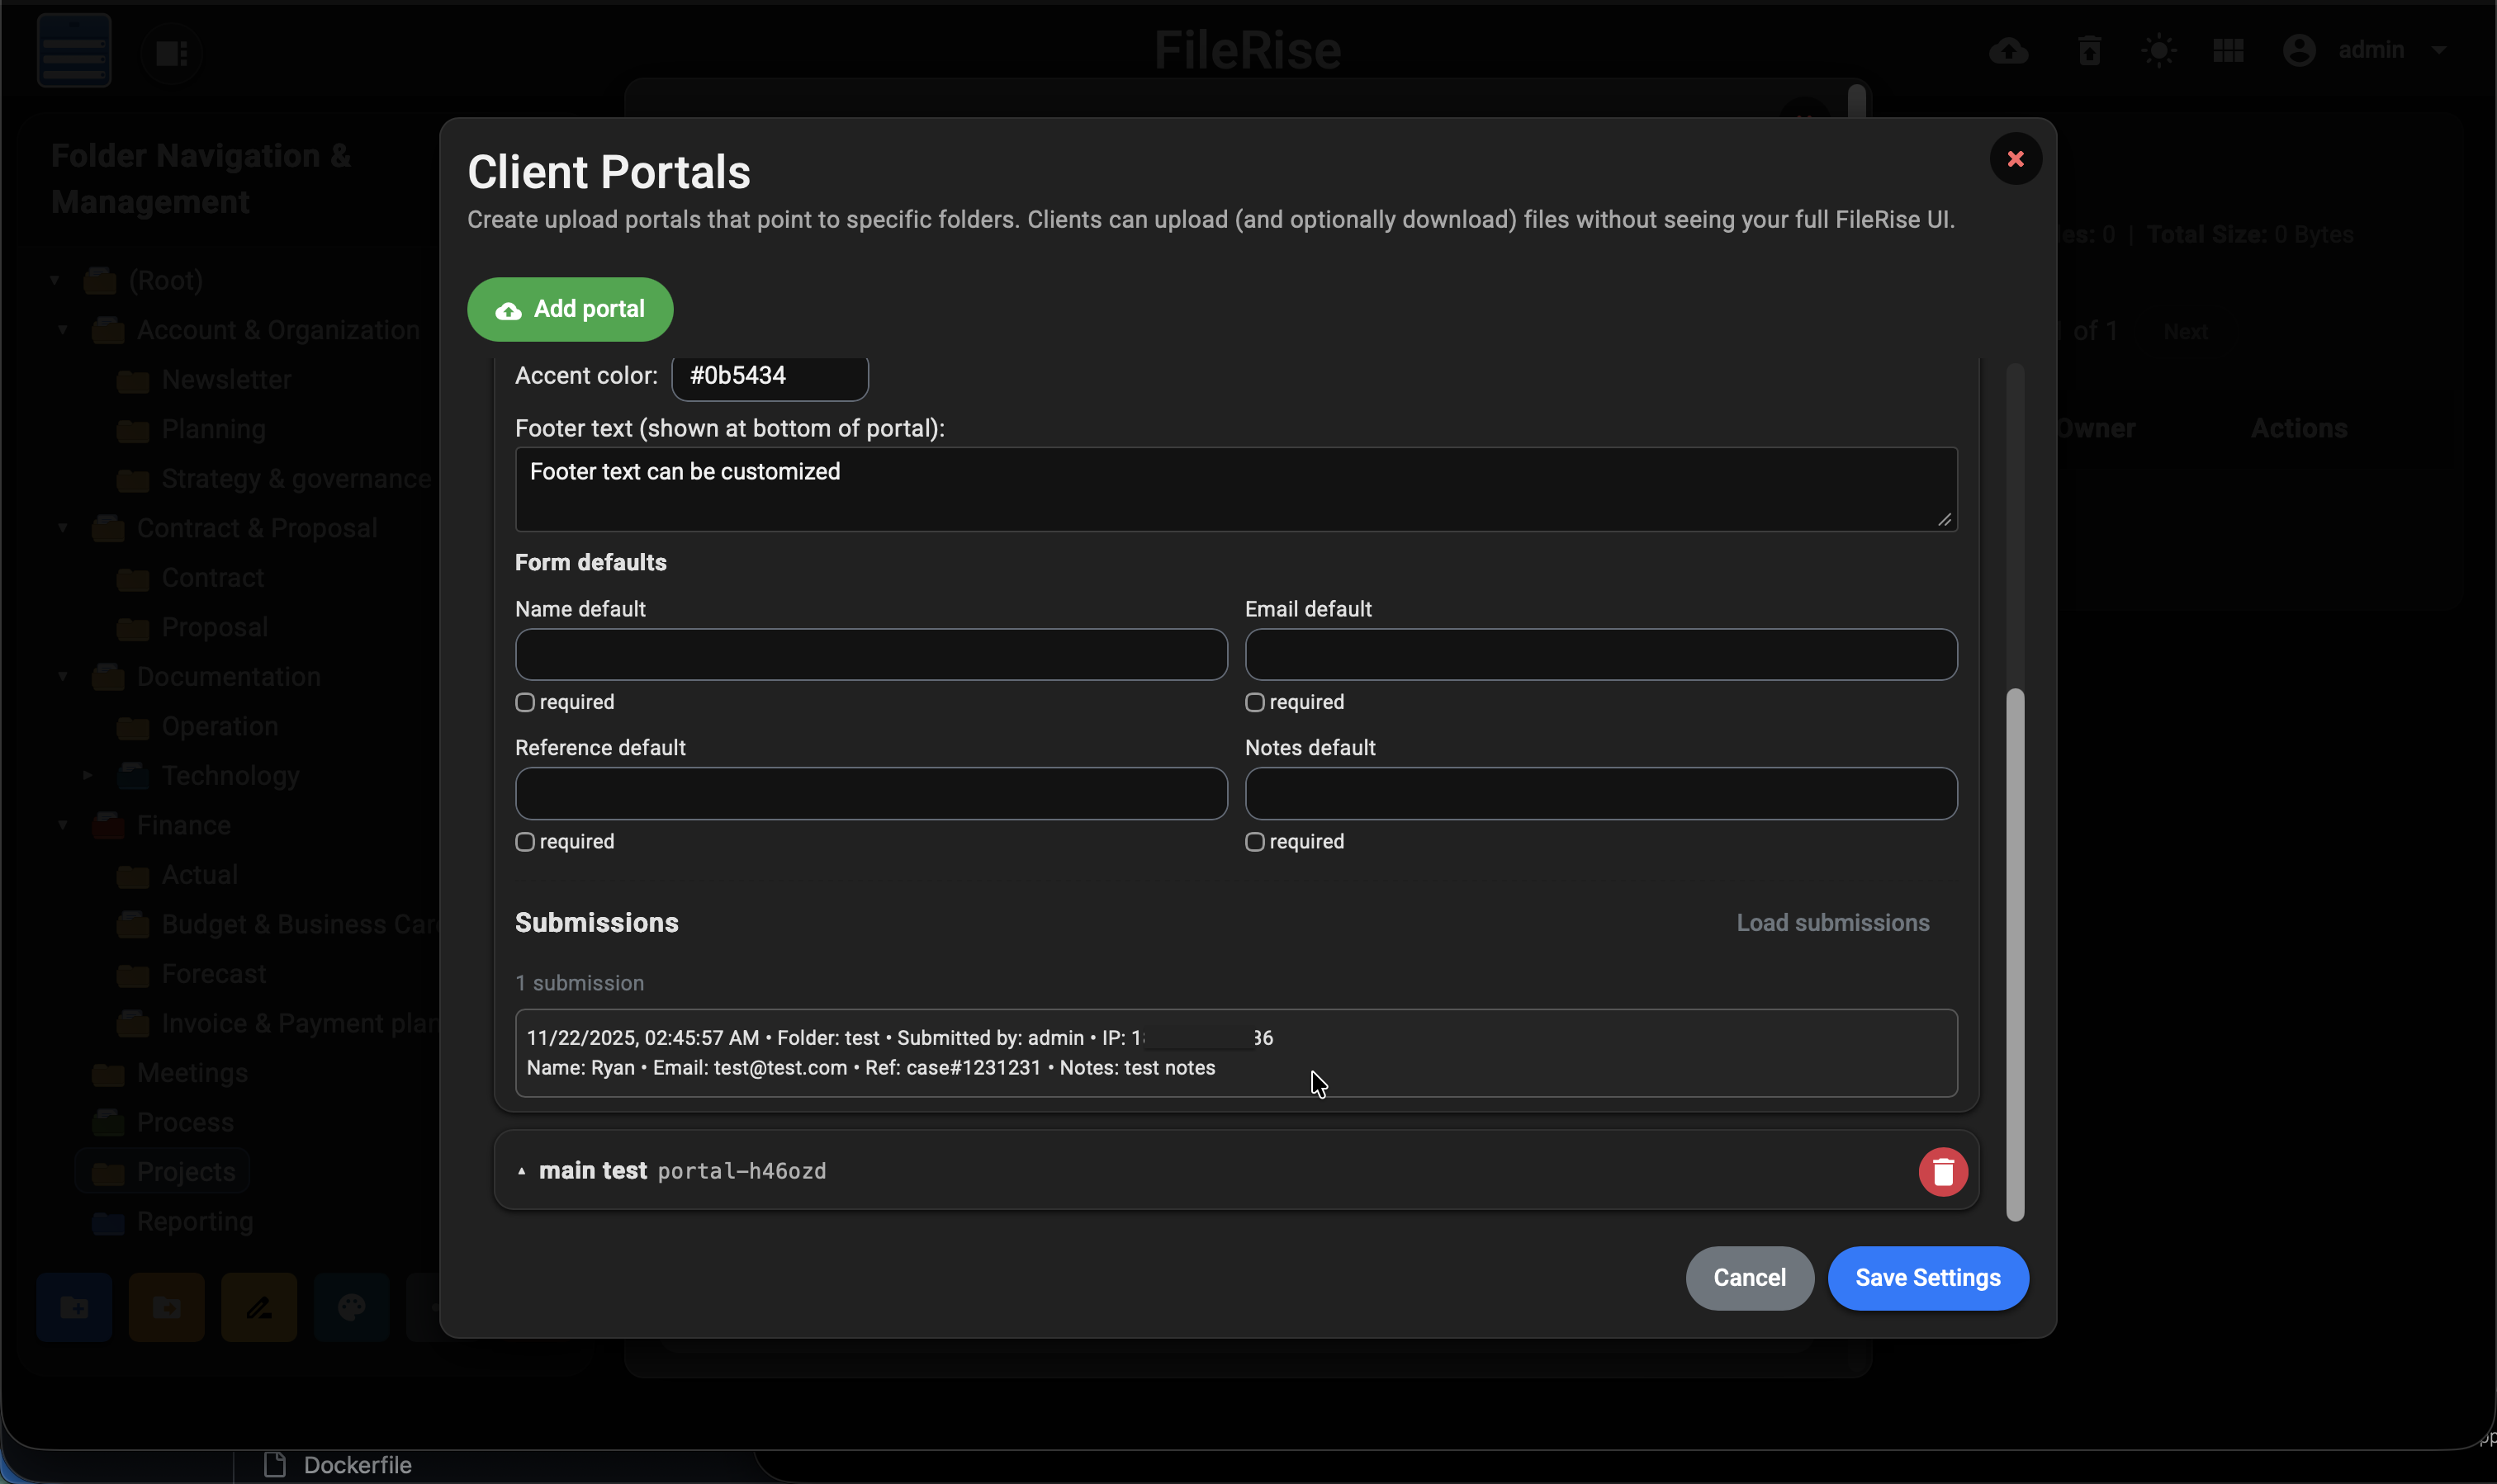The width and height of the screenshot is (2497, 1484).
Task: Click the Accent color hex field
Action: (768, 376)
